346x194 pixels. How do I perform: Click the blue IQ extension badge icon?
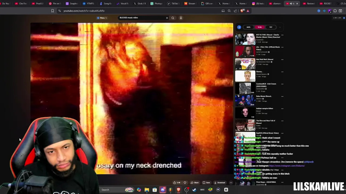(239, 27)
